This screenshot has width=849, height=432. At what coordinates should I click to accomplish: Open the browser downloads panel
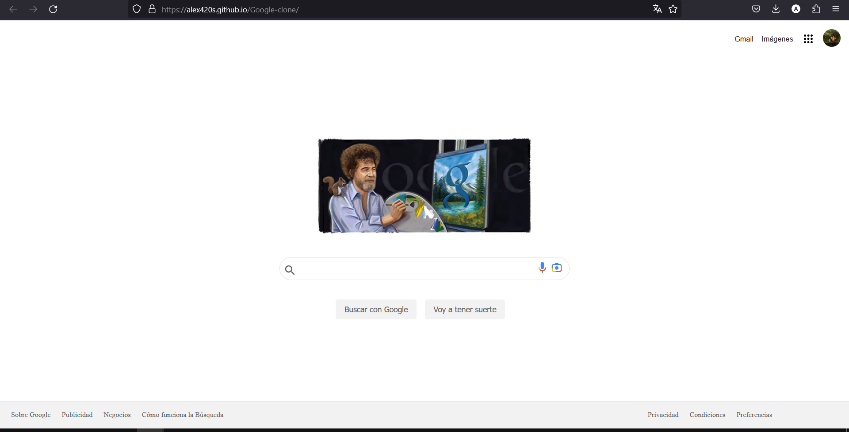coord(776,9)
